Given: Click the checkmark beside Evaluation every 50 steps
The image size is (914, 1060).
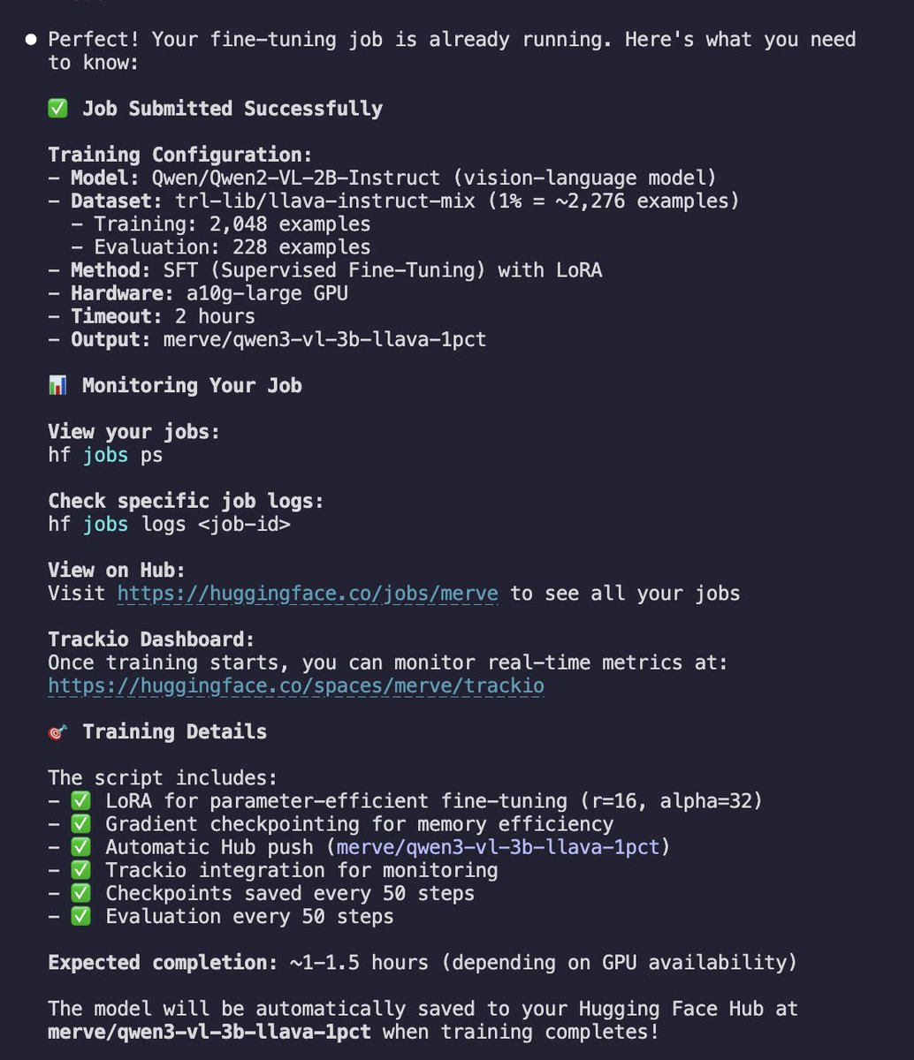Looking at the screenshot, I should (x=80, y=916).
